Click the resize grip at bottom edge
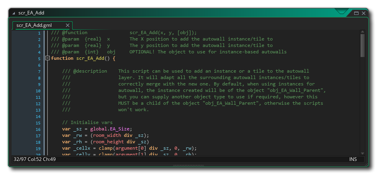 point(188,165)
